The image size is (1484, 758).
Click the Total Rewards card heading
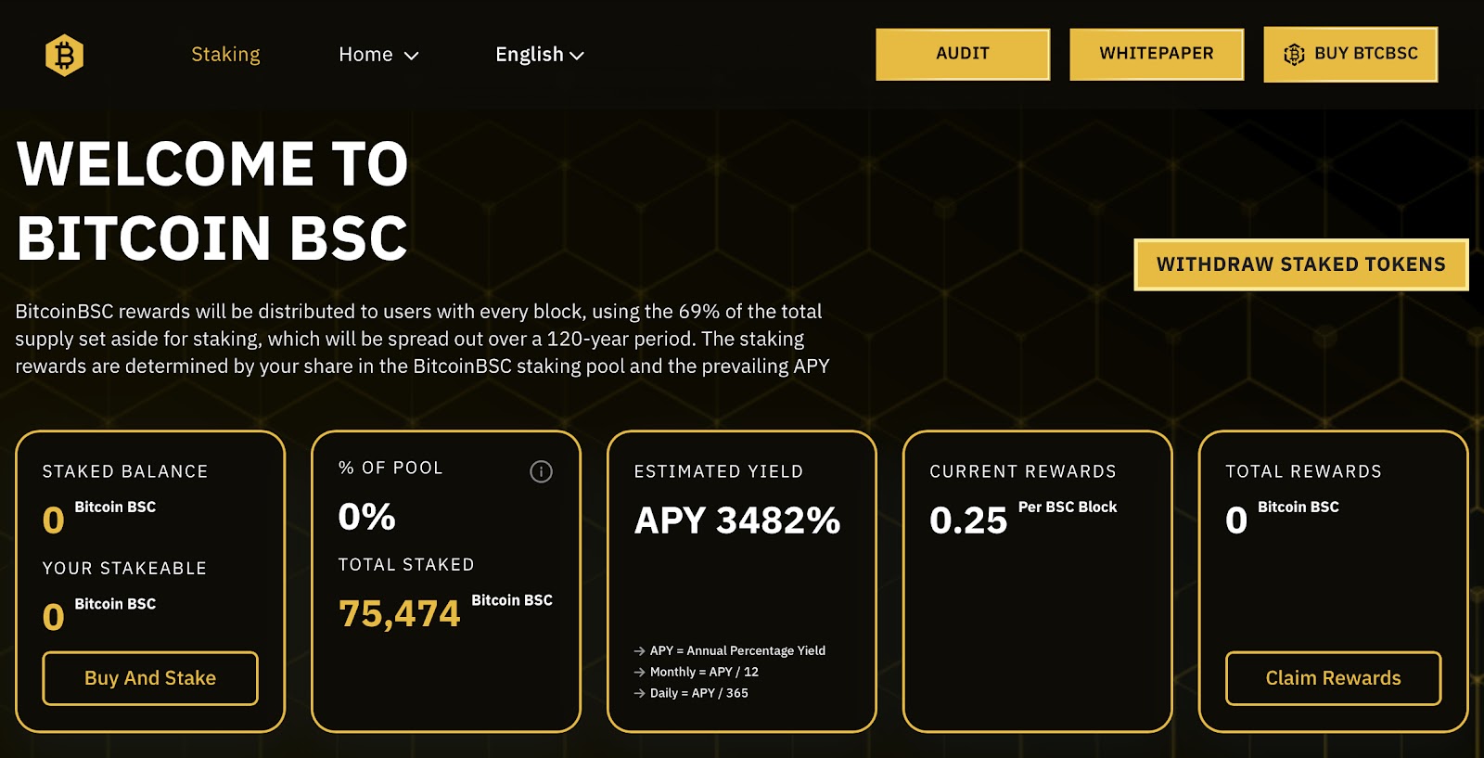click(1303, 471)
